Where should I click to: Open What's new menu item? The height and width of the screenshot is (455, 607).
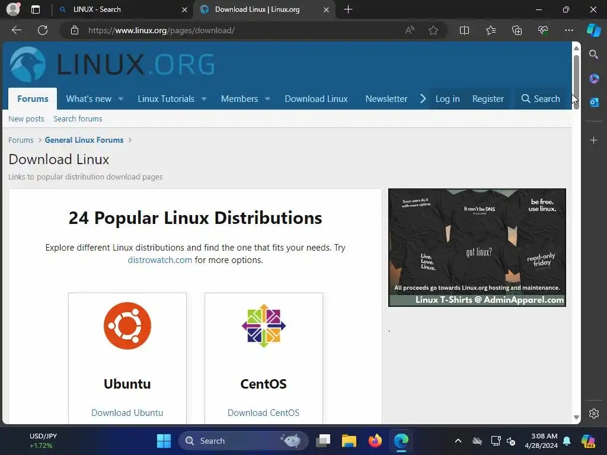(x=89, y=99)
